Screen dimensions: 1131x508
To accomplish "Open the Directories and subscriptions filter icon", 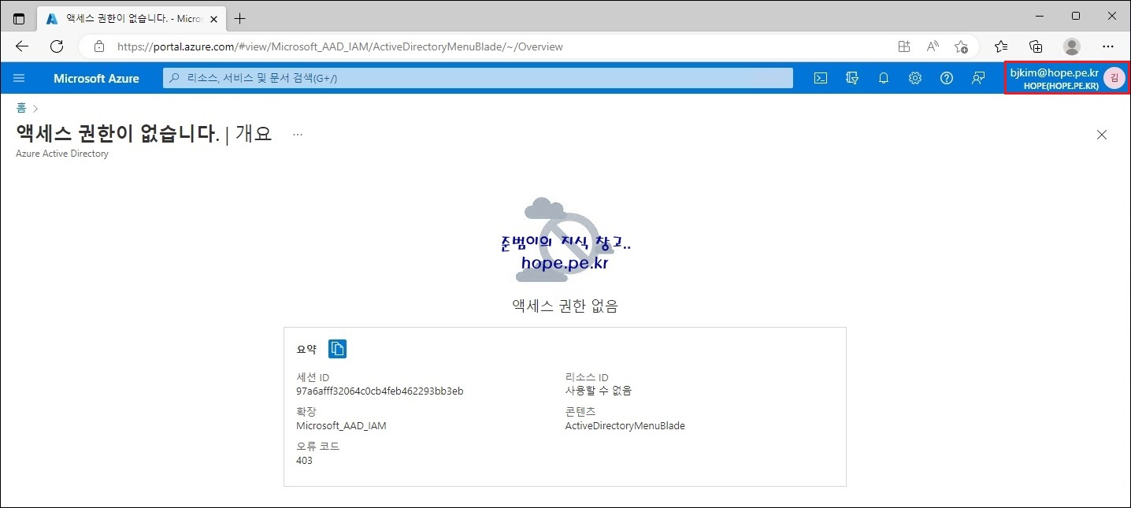I will [x=851, y=78].
